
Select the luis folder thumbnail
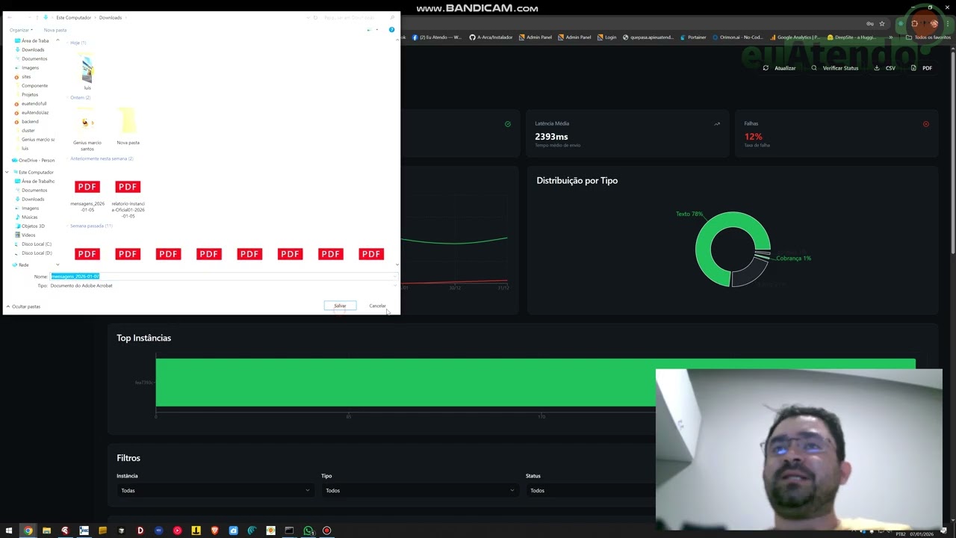[x=87, y=72]
